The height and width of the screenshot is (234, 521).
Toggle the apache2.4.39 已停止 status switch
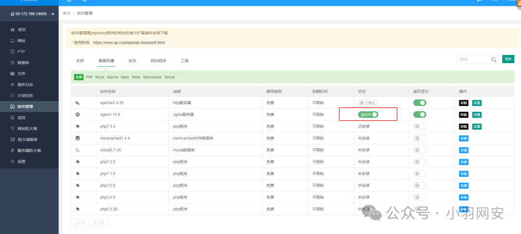point(368,103)
